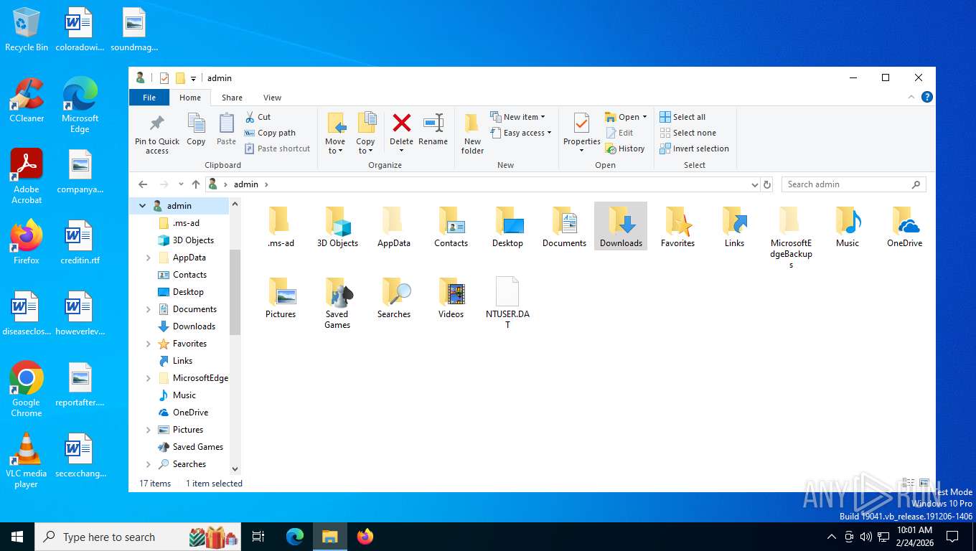
Task: Open Firefox from the taskbar
Action: click(x=365, y=537)
